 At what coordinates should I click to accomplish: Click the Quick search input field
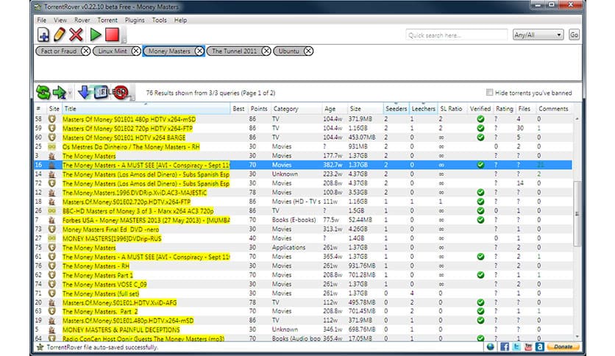coord(457,35)
